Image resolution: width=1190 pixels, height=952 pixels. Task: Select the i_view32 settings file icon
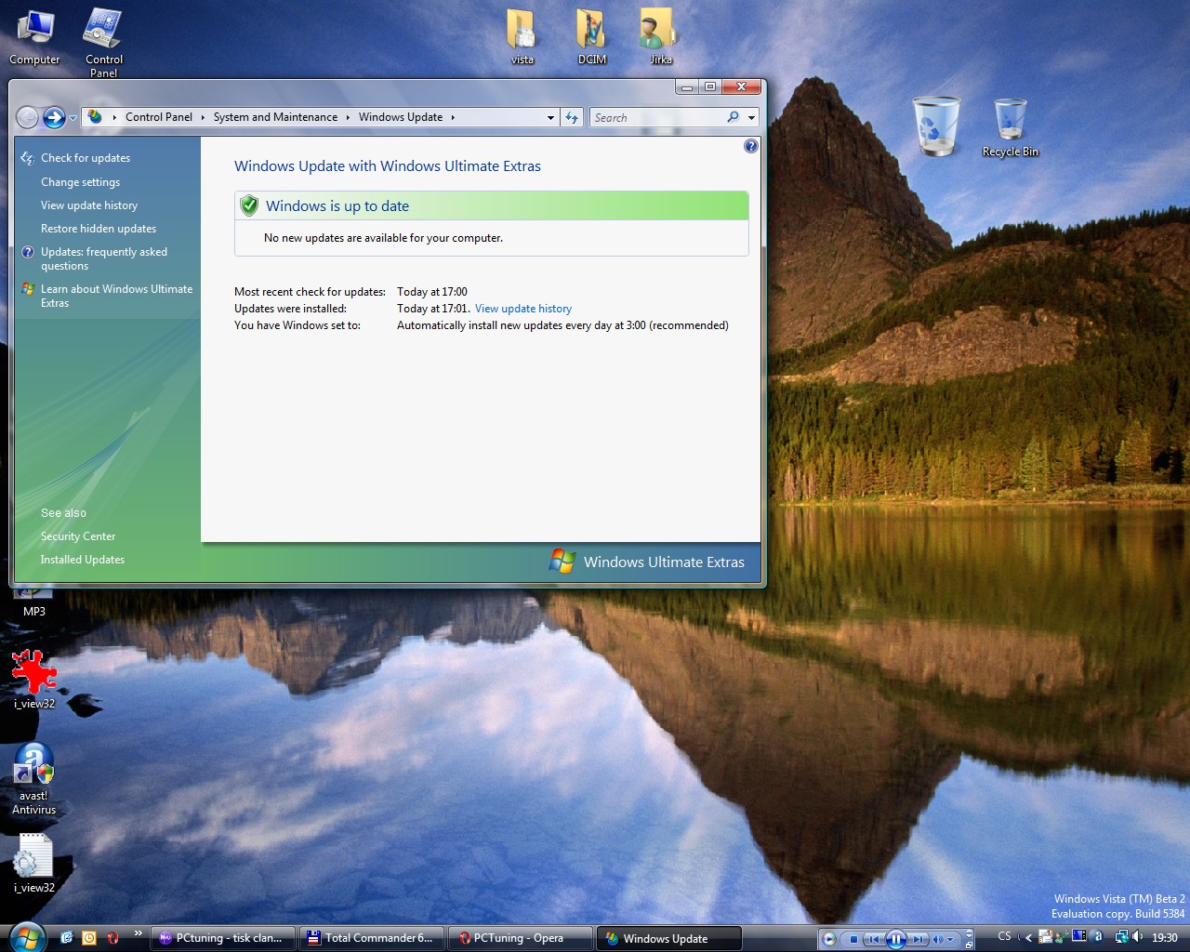pyautogui.click(x=33, y=864)
